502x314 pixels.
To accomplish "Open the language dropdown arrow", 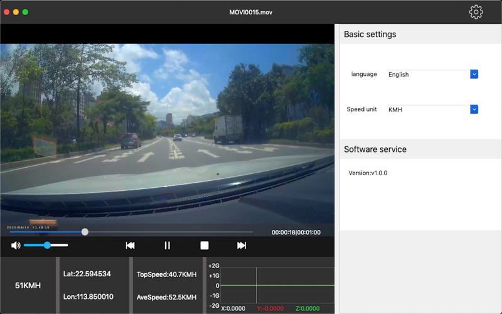I will coord(474,74).
